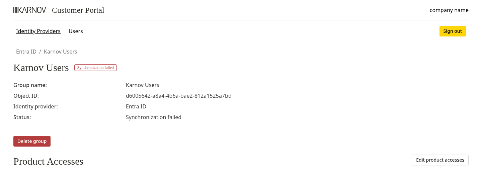Open the Identity Providers tab
Image resolution: width=482 pixels, height=171 pixels.
pos(38,31)
